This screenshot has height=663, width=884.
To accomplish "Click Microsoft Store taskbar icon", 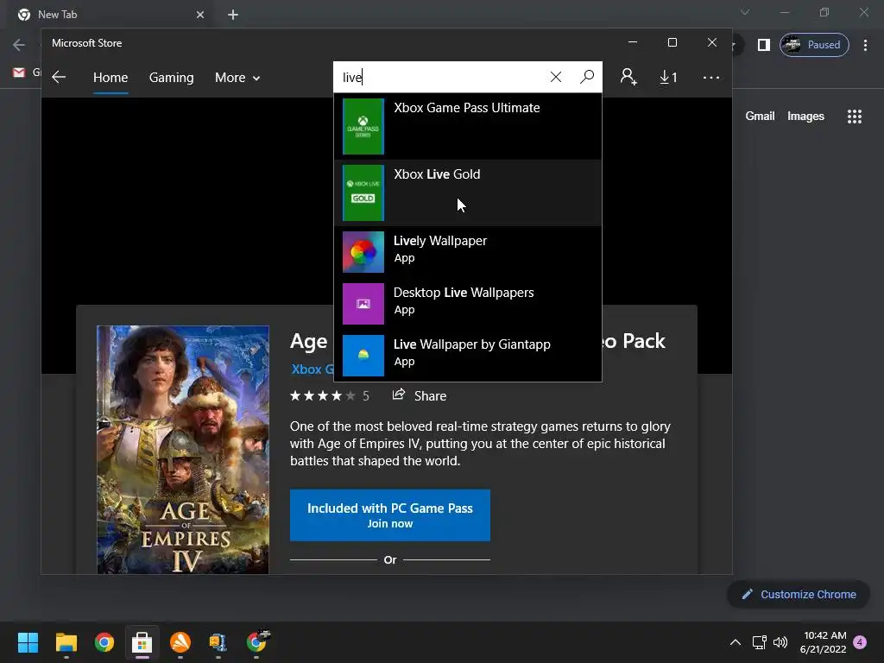I will click(x=142, y=642).
